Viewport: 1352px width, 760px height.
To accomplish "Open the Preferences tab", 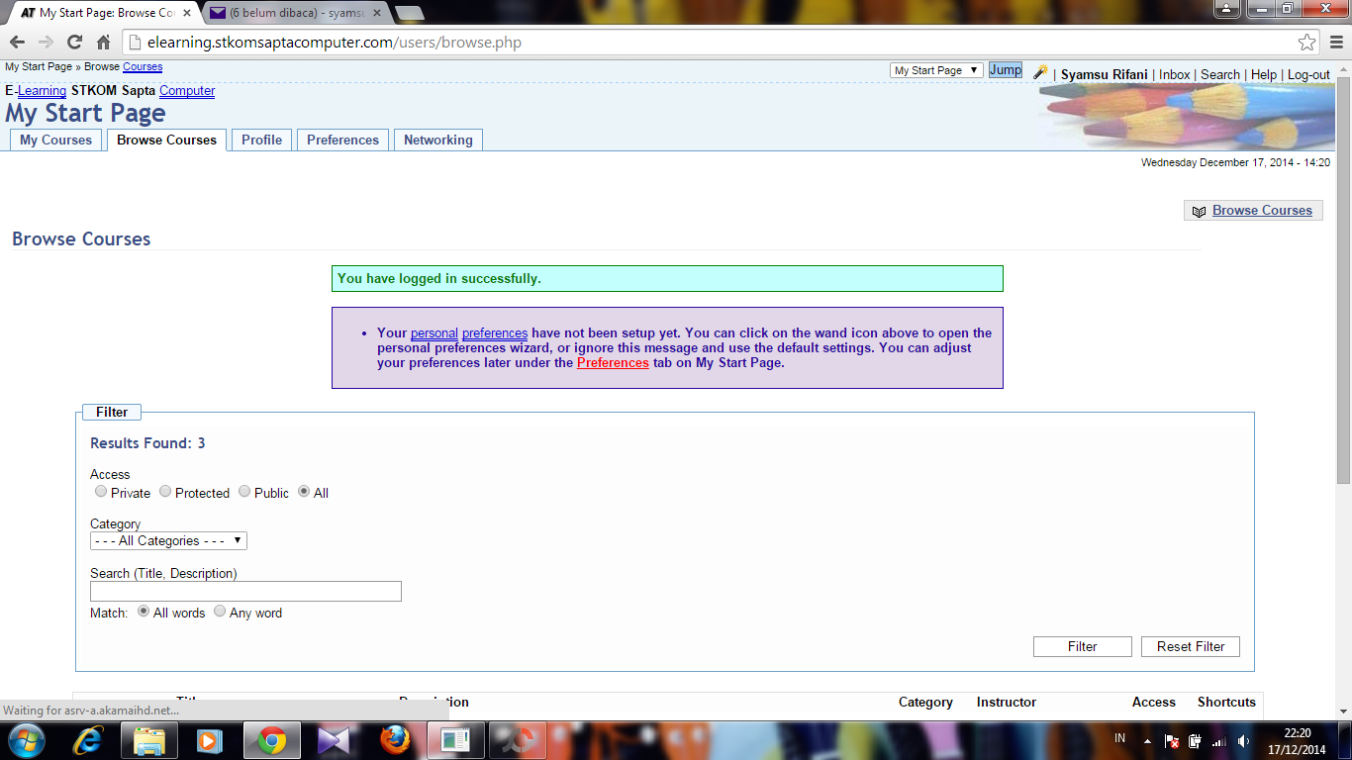I will 342,140.
